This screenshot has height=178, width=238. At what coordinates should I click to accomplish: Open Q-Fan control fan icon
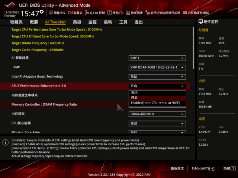click(x=87, y=13)
